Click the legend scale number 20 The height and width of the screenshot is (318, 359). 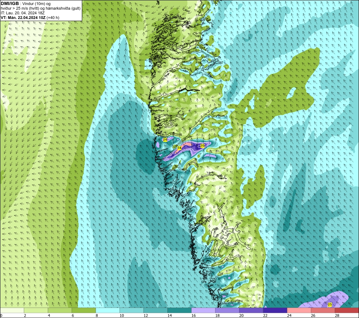click(241, 315)
